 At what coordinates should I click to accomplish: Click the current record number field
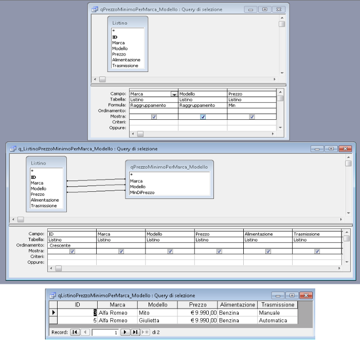pos(105,332)
